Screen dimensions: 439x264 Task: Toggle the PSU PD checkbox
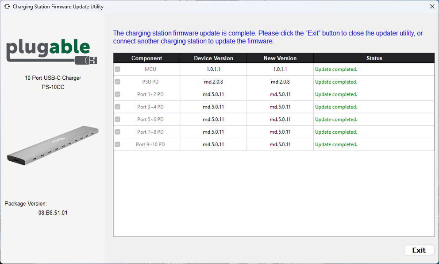117,82
